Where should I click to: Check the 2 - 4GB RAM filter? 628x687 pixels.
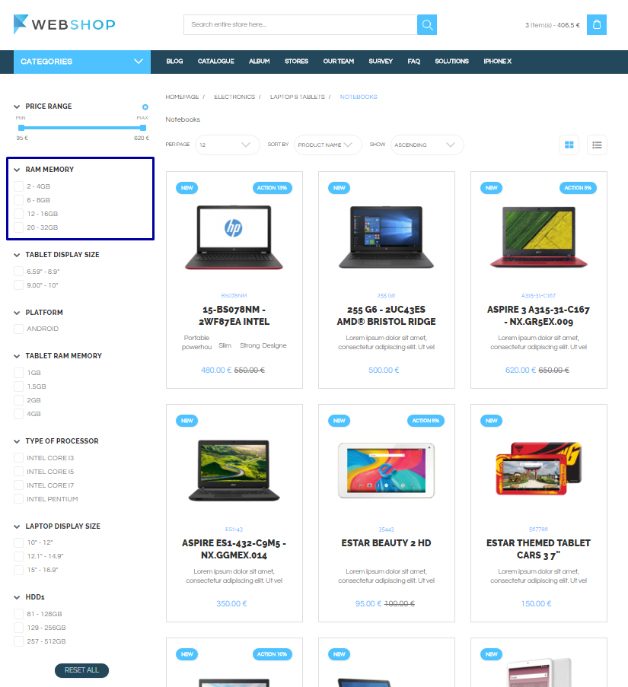click(18, 186)
